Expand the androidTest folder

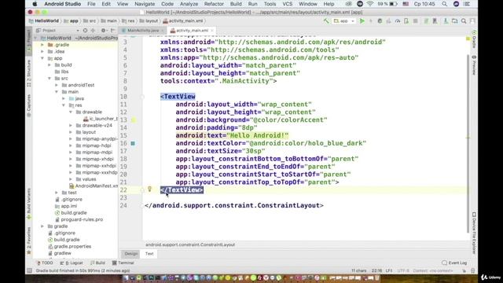tap(57, 85)
